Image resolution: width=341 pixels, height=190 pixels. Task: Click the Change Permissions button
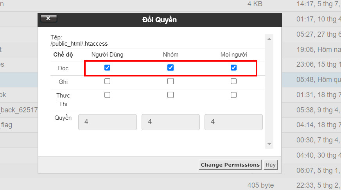(230, 165)
